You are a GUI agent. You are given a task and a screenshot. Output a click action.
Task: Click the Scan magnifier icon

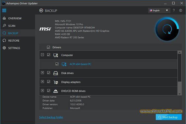[4, 26]
